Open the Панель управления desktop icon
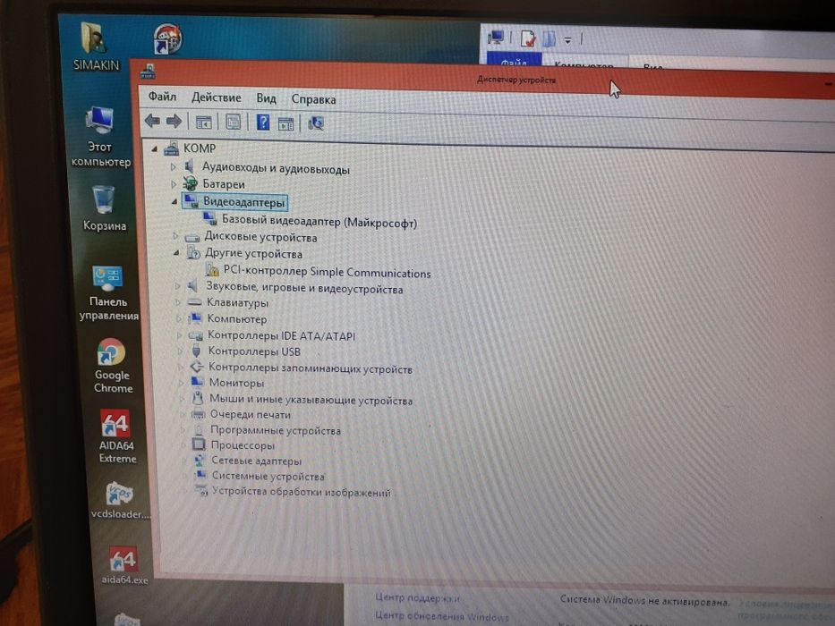Image resolution: width=835 pixels, height=626 pixels. pos(107,292)
